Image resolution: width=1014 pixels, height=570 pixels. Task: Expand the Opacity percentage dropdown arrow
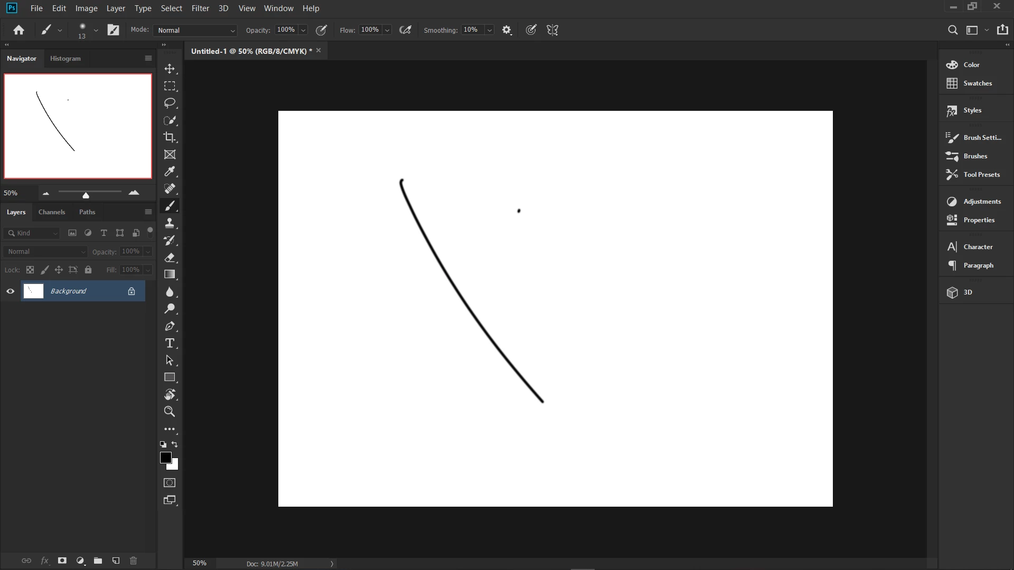coord(304,30)
